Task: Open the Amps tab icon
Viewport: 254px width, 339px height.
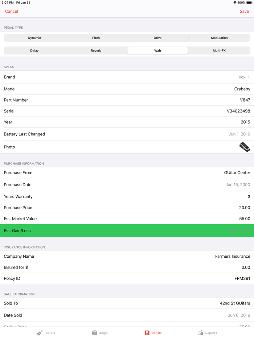Action: (94, 333)
